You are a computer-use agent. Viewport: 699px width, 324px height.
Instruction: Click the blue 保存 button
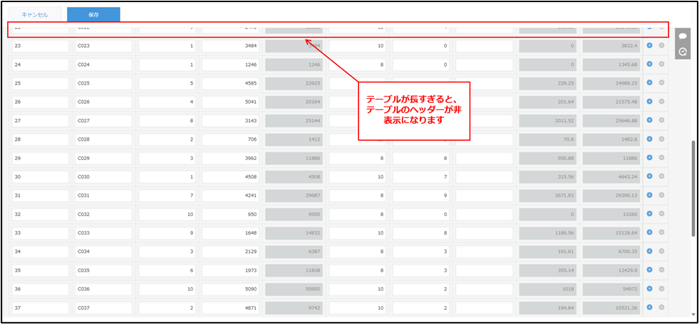click(93, 14)
